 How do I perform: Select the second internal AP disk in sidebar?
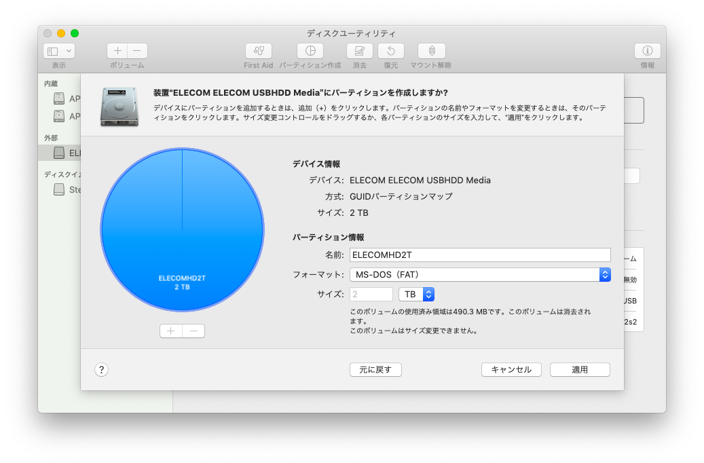[67, 116]
